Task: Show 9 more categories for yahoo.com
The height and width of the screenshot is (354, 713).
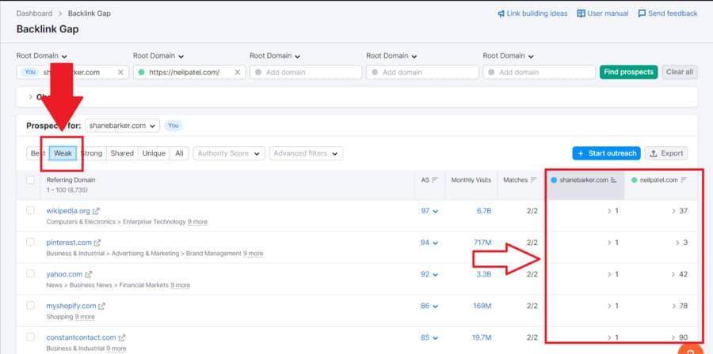Action: pos(180,285)
